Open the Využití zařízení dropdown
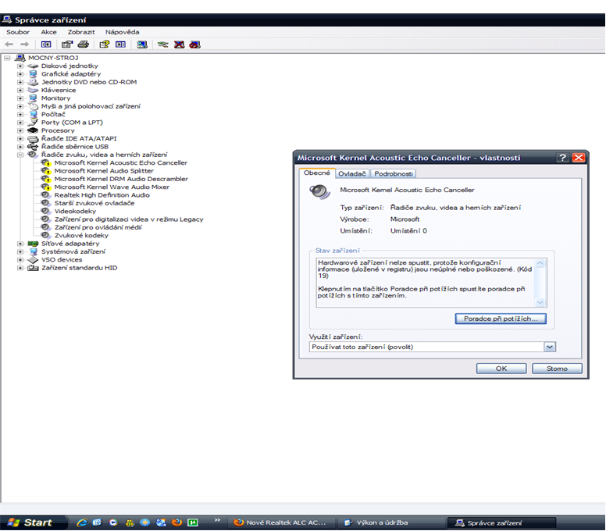The width and height of the screenshot is (606, 531). 550,347
